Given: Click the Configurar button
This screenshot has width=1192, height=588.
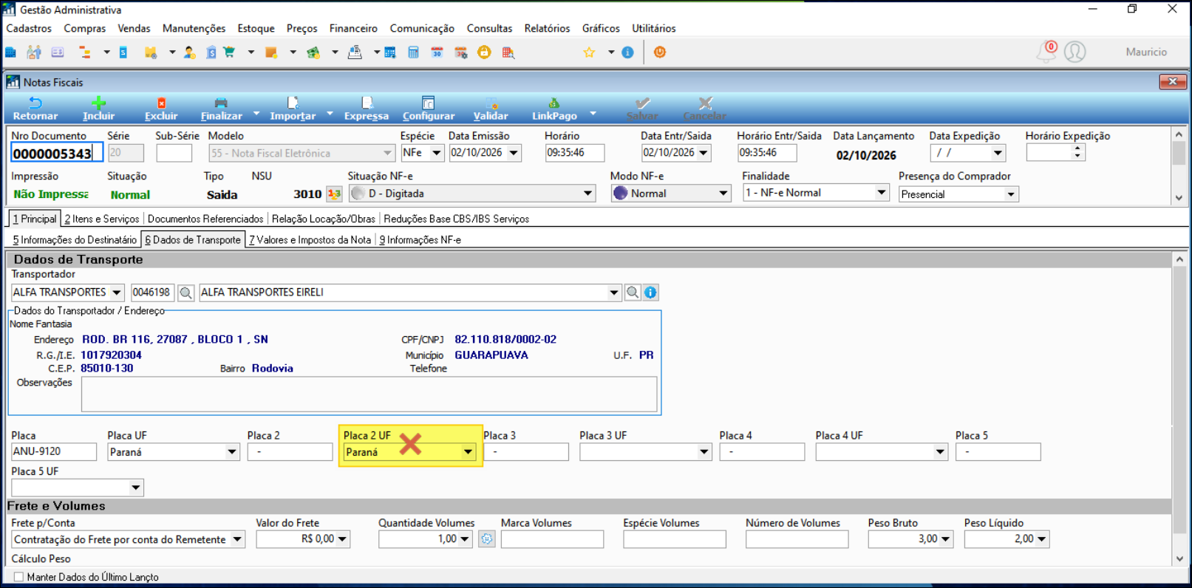Looking at the screenshot, I should pos(429,109).
